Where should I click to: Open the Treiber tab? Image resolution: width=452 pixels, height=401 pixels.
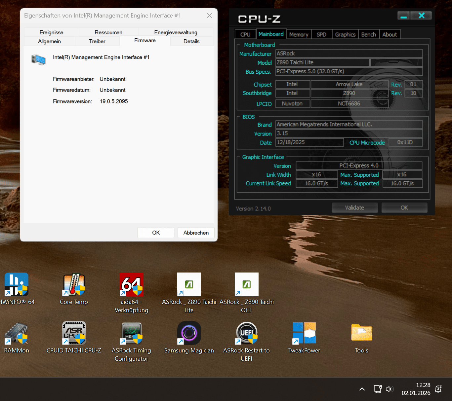pos(97,41)
